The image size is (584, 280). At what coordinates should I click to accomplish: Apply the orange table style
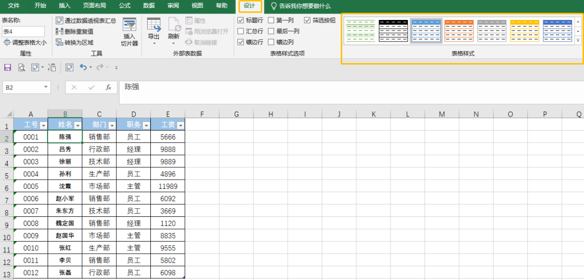click(x=459, y=31)
